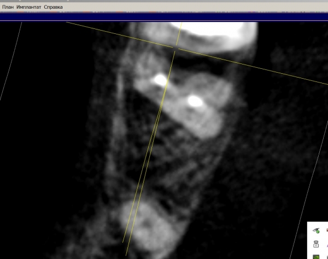Click the larger bright spot right of axis

[x=195, y=101]
